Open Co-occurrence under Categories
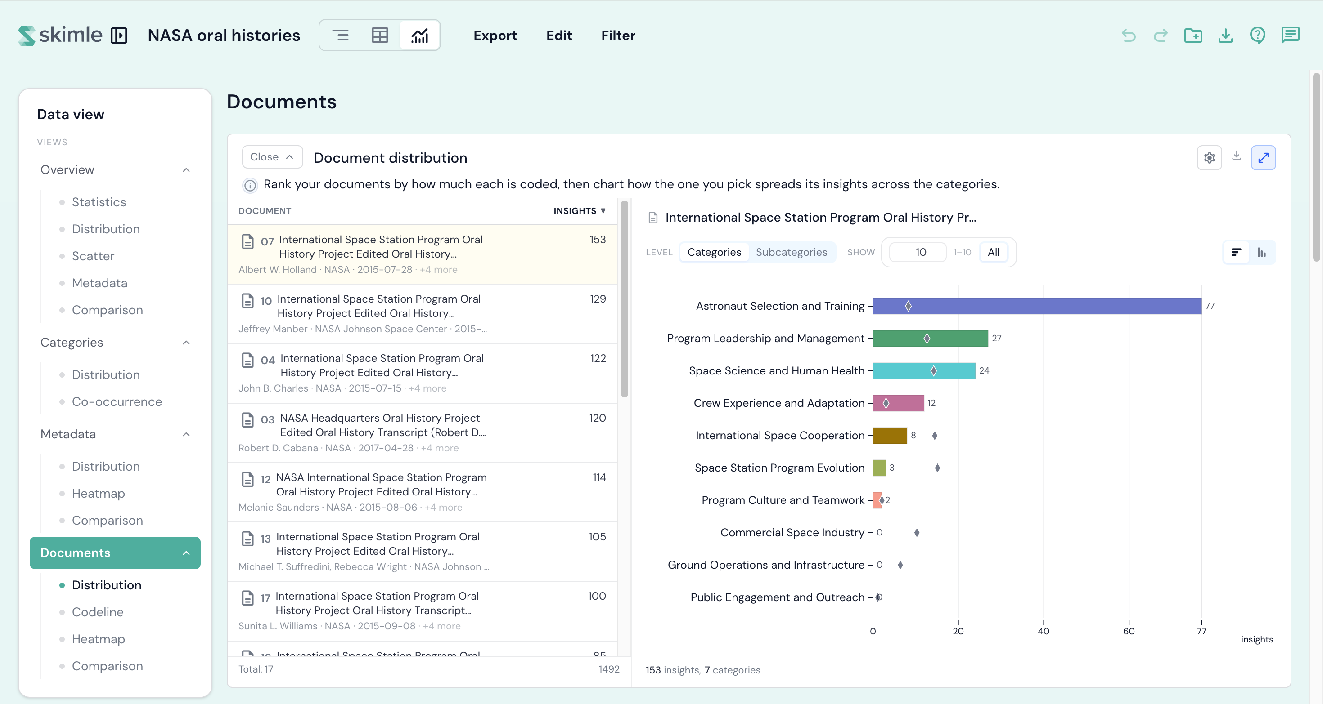 click(x=117, y=402)
